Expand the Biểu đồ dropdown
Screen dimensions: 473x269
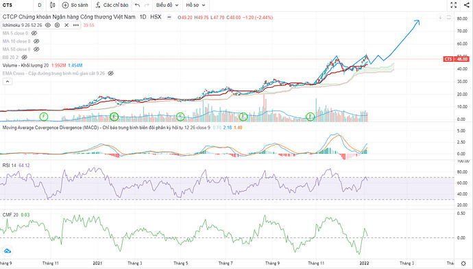pyautogui.click(x=167, y=5)
